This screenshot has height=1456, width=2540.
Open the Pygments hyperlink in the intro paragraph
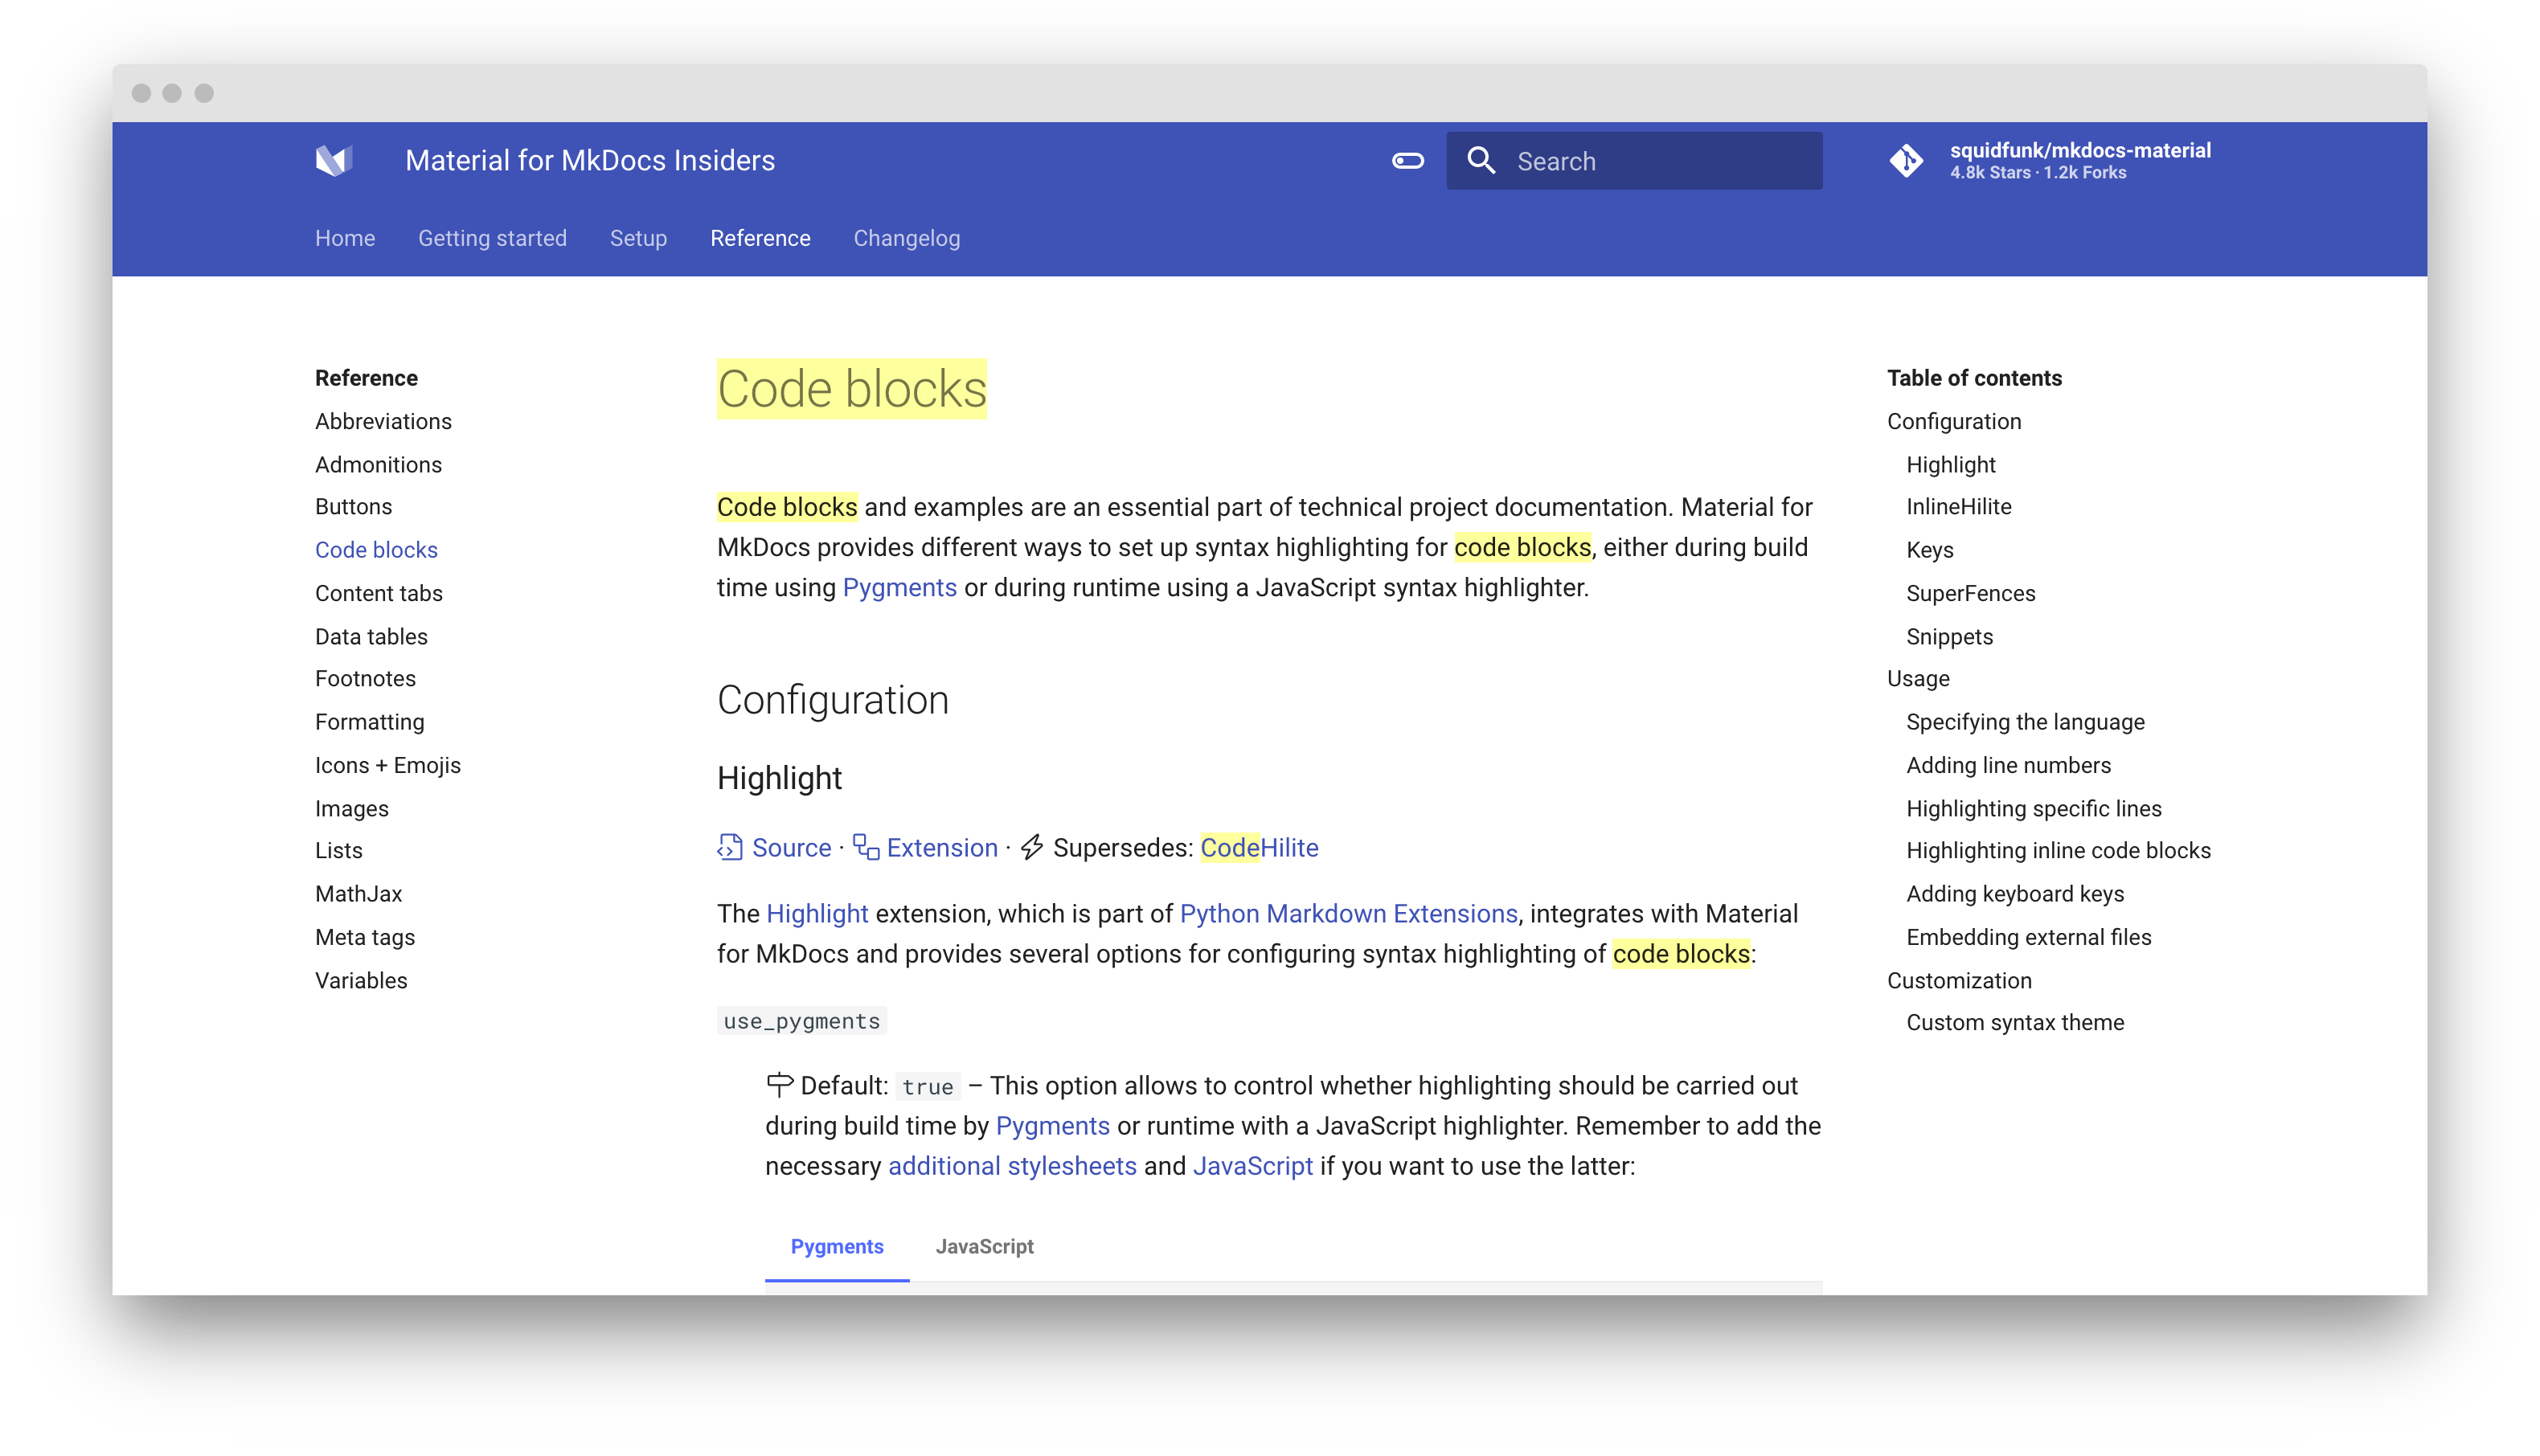click(899, 587)
